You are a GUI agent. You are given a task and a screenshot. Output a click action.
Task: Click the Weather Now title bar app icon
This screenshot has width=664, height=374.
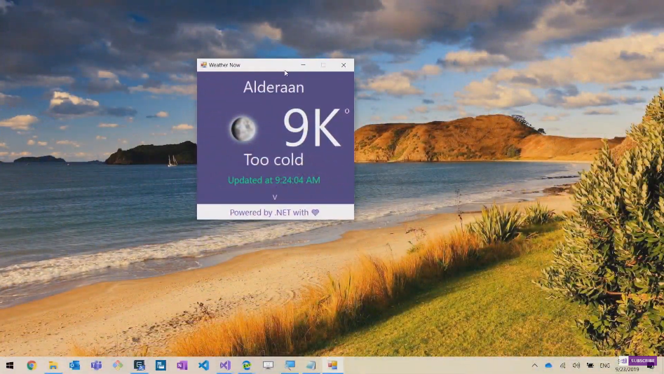pos(203,65)
